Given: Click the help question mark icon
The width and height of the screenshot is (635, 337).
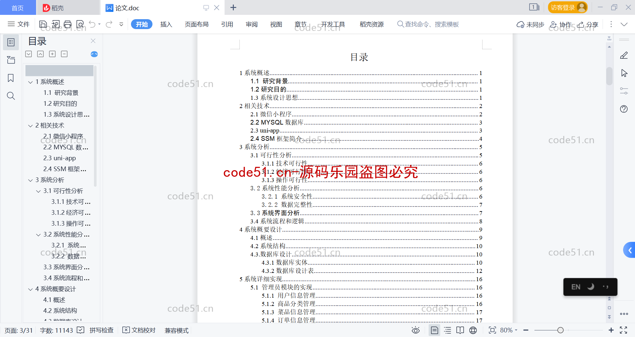Looking at the screenshot, I should point(624,109).
